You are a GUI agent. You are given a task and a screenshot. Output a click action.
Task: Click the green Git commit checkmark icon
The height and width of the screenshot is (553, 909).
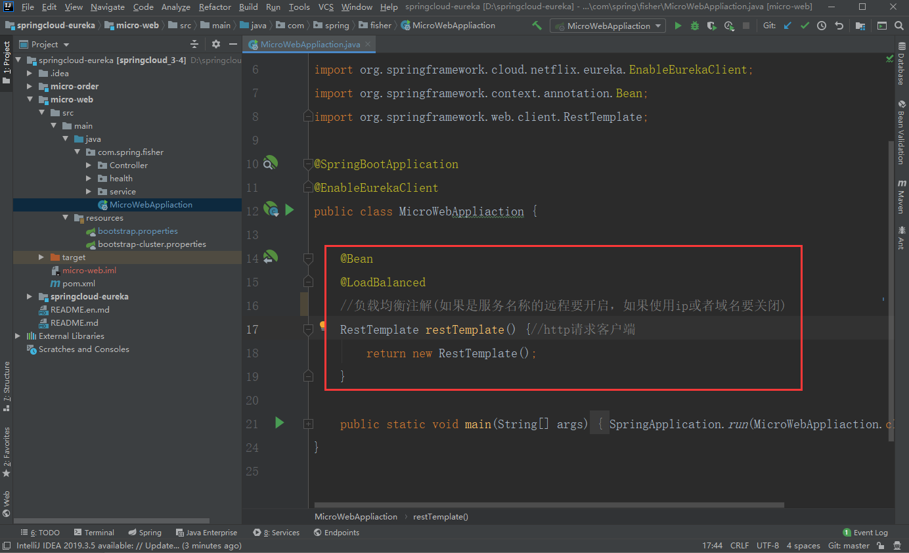click(x=805, y=25)
